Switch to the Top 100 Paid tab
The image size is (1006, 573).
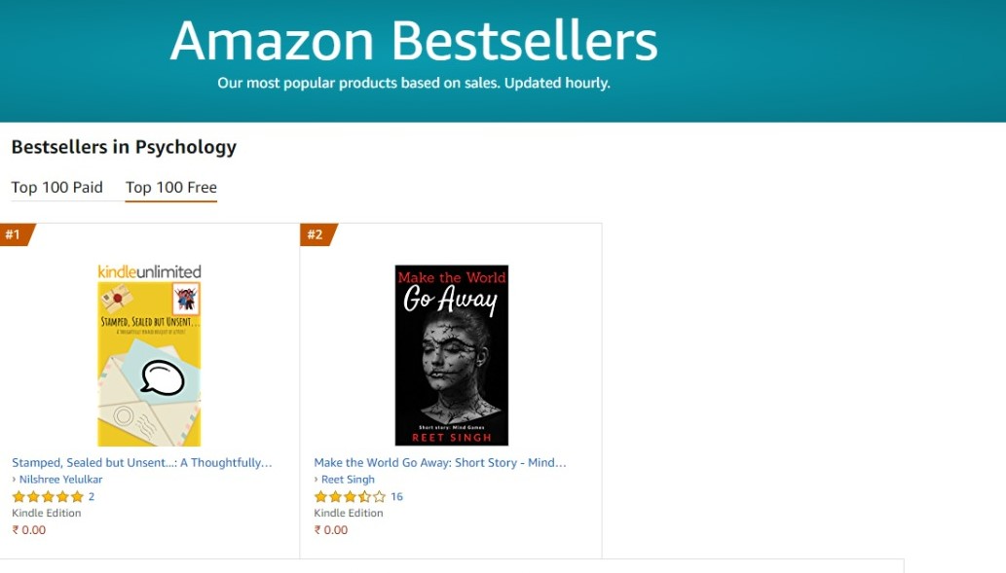(56, 188)
